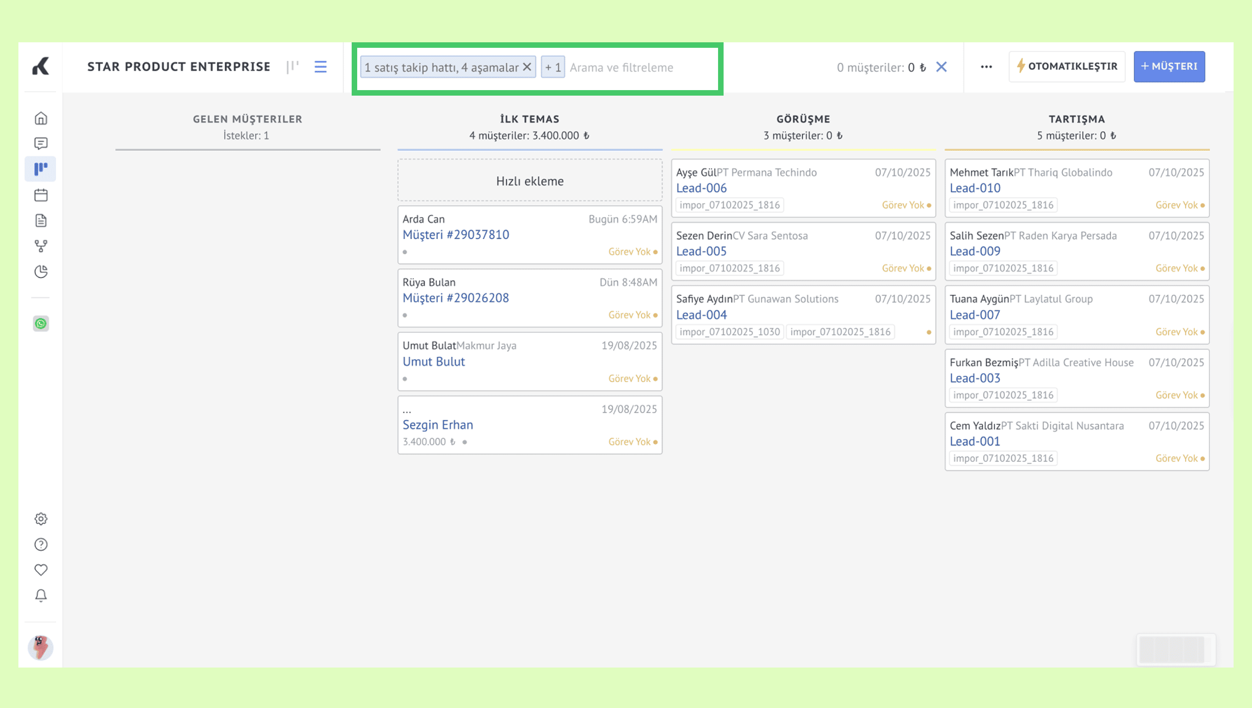Image resolution: width=1252 pixels, height=708 pixels.
Task: Click Hızlı ekleme quick add box
Action: (530, 181)
